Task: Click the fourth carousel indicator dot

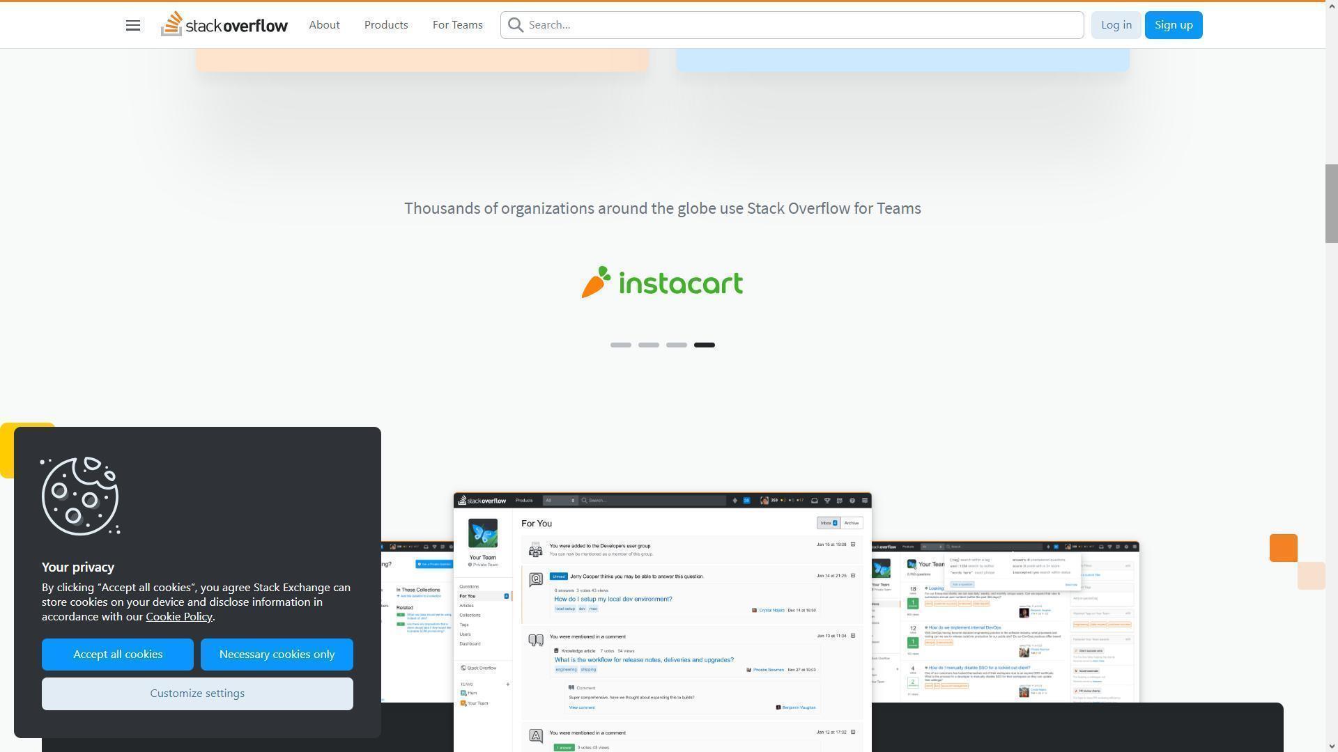Action: 704,345
